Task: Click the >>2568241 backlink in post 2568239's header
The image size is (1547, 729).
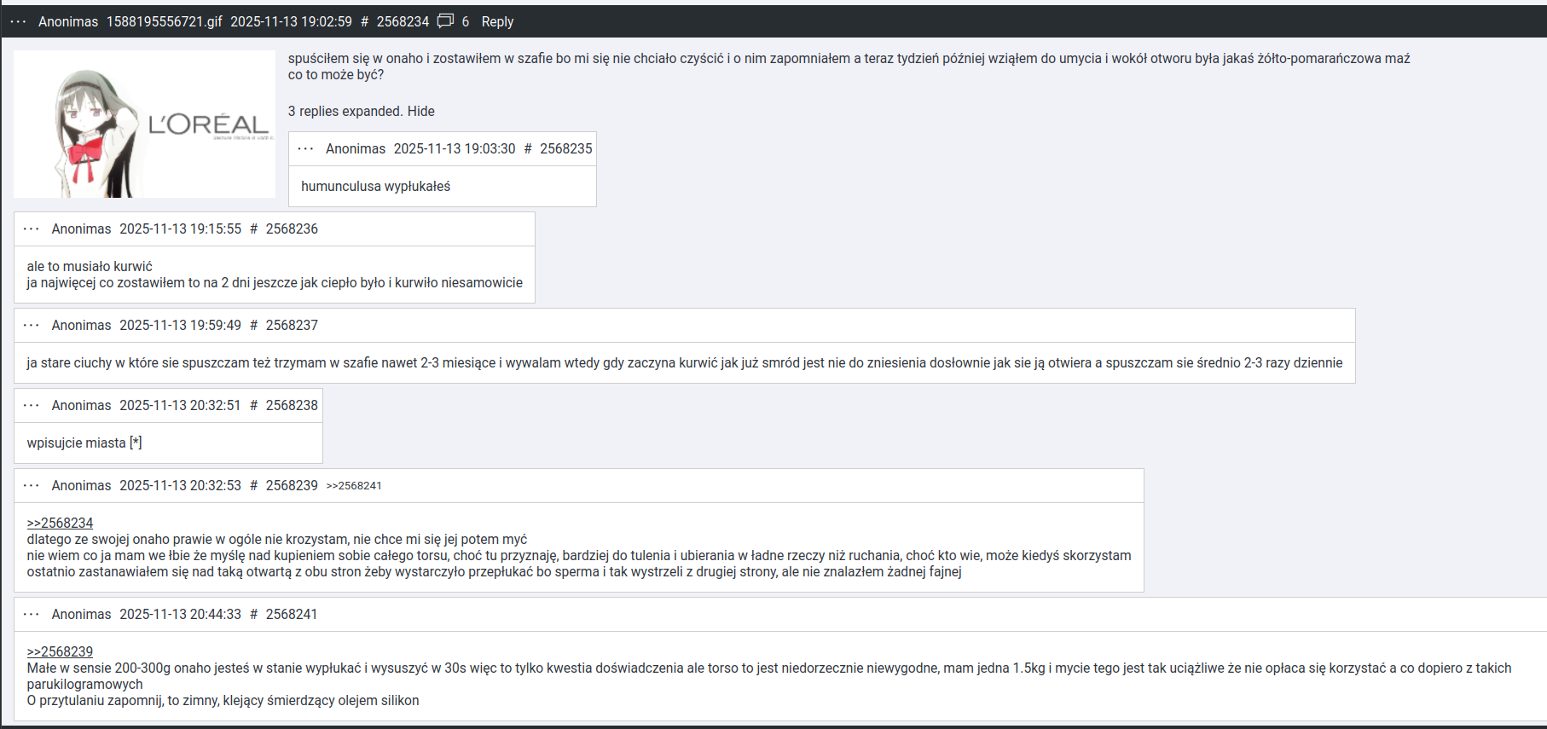Action: [354, 486]
